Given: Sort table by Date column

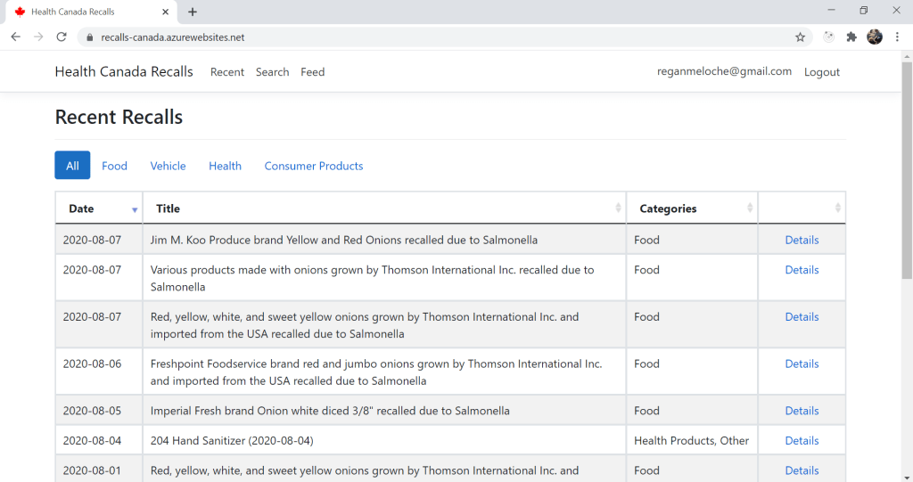Looking at the screenshot, I should click(98, 208).
